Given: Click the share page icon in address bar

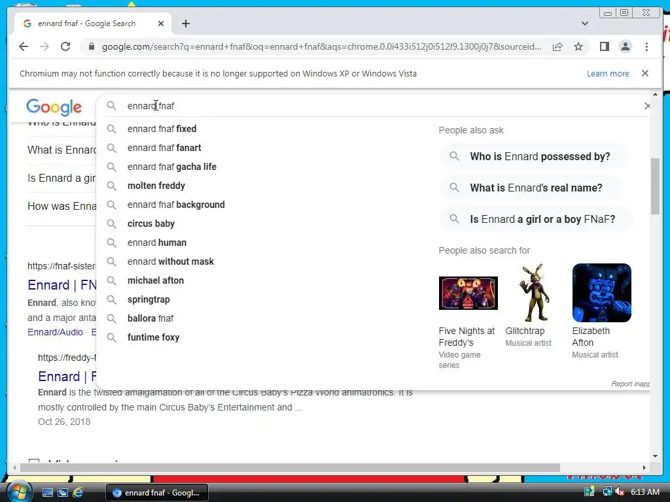Looking at the screenshot, I should coord(557,46).
